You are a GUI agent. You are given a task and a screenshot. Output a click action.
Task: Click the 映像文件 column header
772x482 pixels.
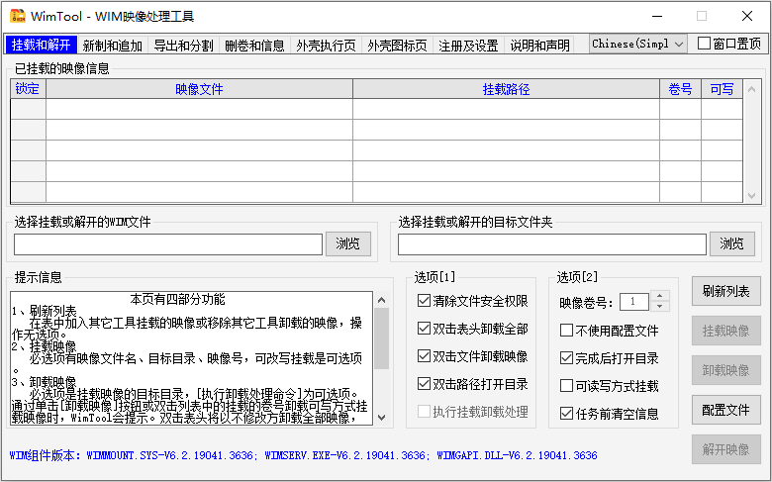tap(199, 89)
